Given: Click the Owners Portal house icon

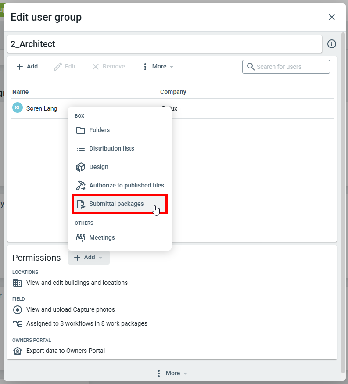Looking at the screenshot, I should click(x=18, y=351).
